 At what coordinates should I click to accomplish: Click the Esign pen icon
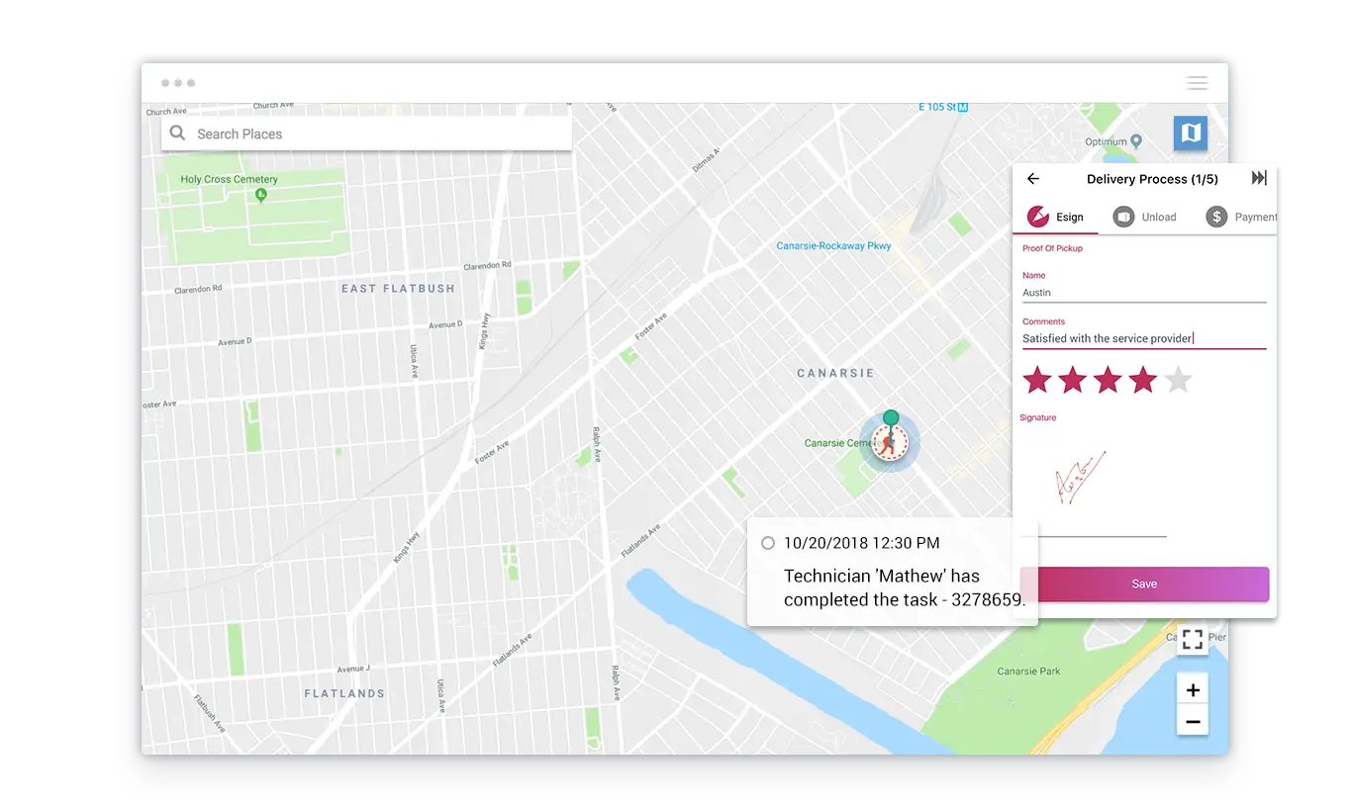coord(1037,217)
